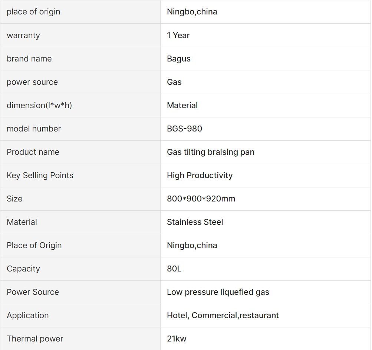Click the "Size" row label
This screenshot has height=350, width=372.
[x=14, y=199]
